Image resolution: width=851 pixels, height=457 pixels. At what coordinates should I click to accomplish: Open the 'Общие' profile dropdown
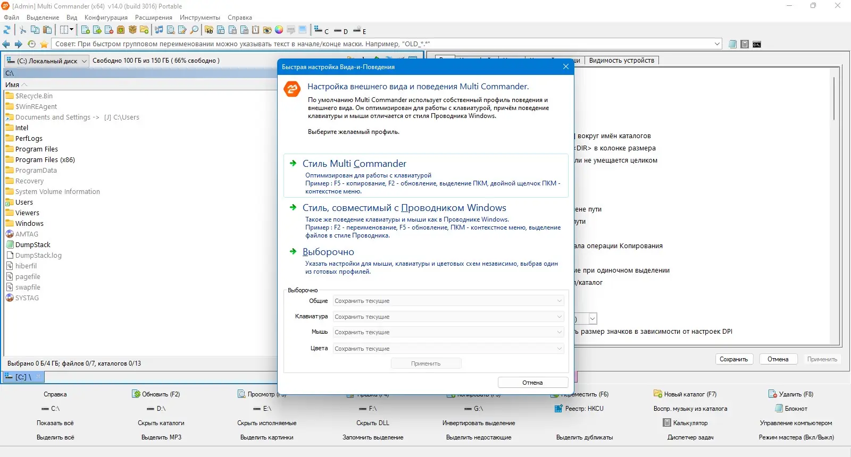point(448,301)
